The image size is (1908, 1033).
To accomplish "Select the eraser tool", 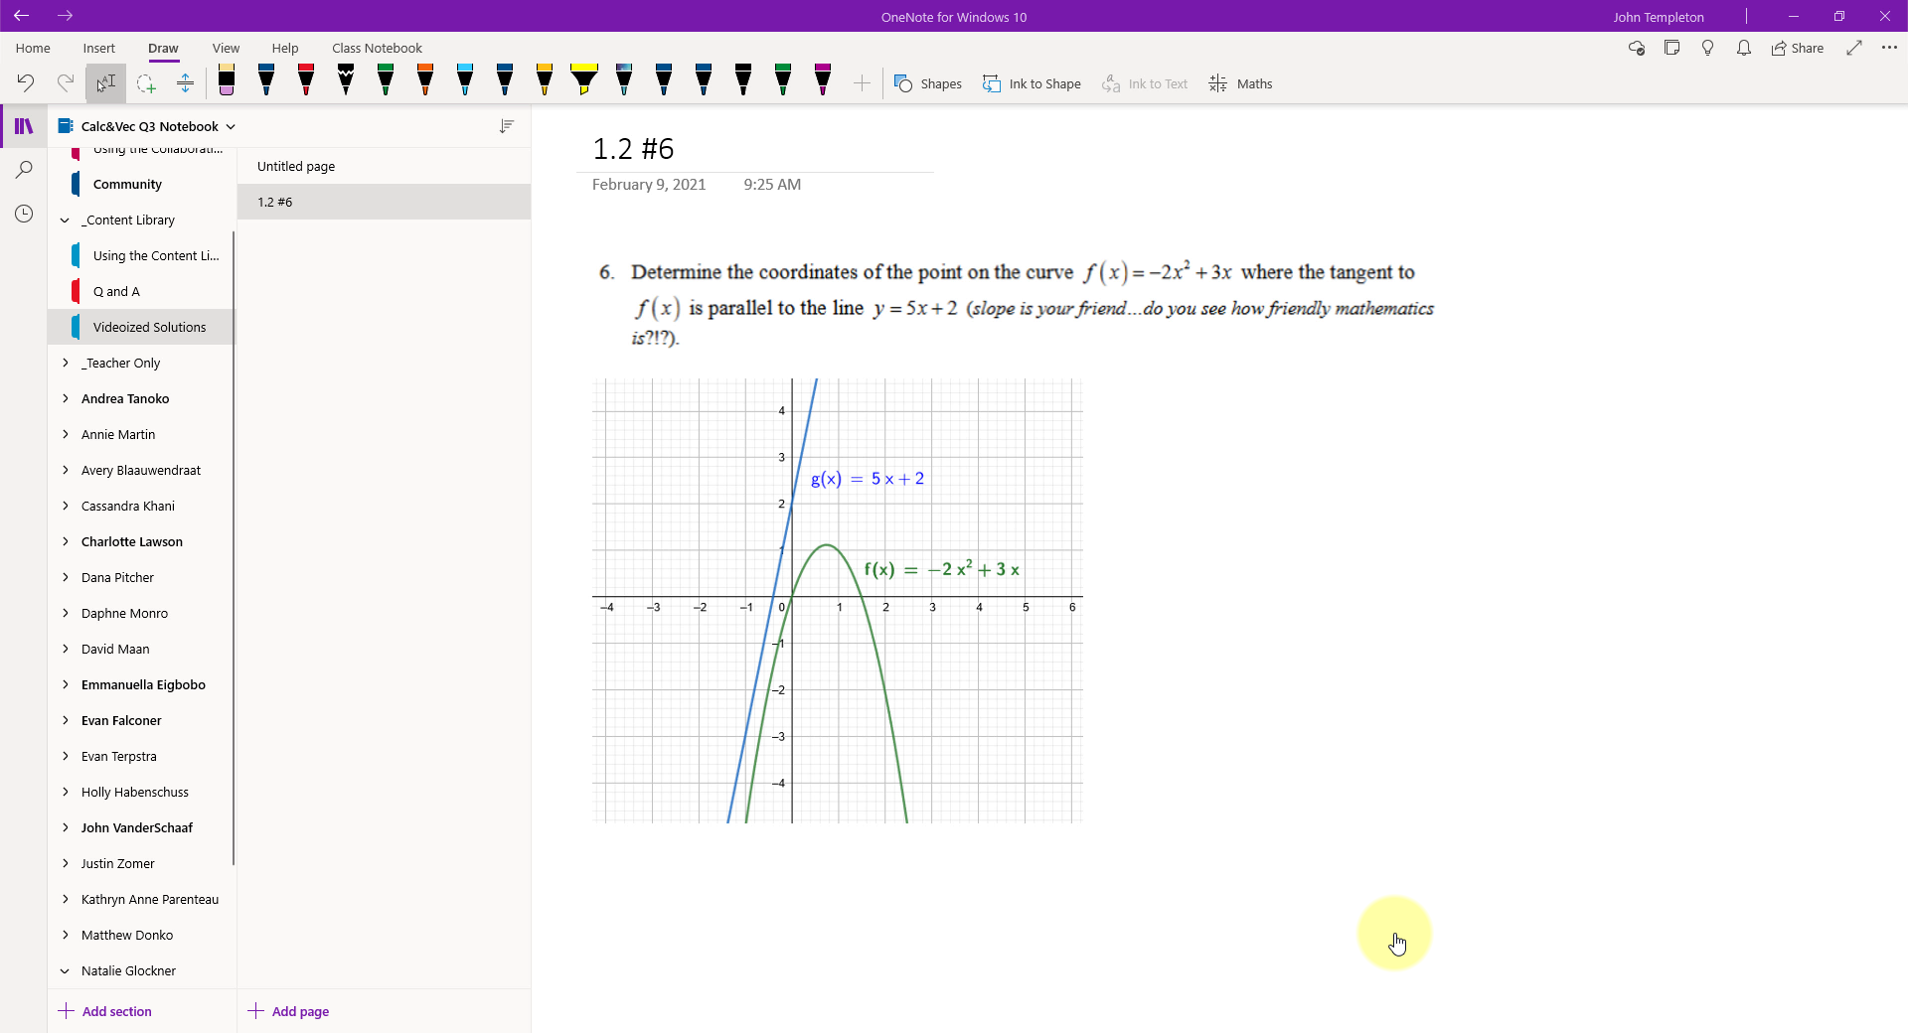I will point(227,81).
